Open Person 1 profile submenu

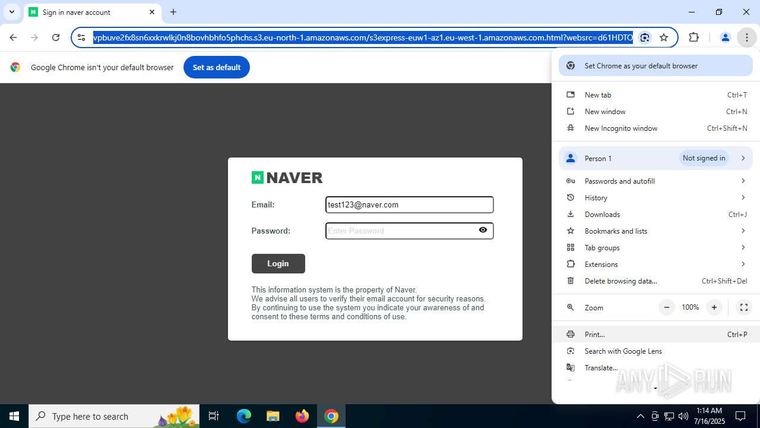(x=655, y=158)
